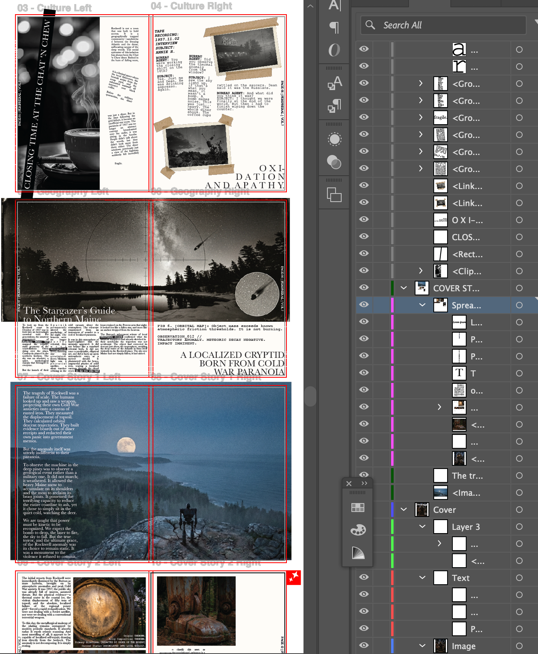538x654 pixels.
Task: Hide the 'a' letter layer row
Action: coord(364,49)
